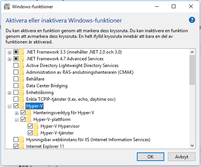Collapse the Hyper-V tree node

point(9,106)
